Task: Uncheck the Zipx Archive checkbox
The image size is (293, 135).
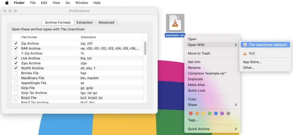Action: [x=16, y=63]
